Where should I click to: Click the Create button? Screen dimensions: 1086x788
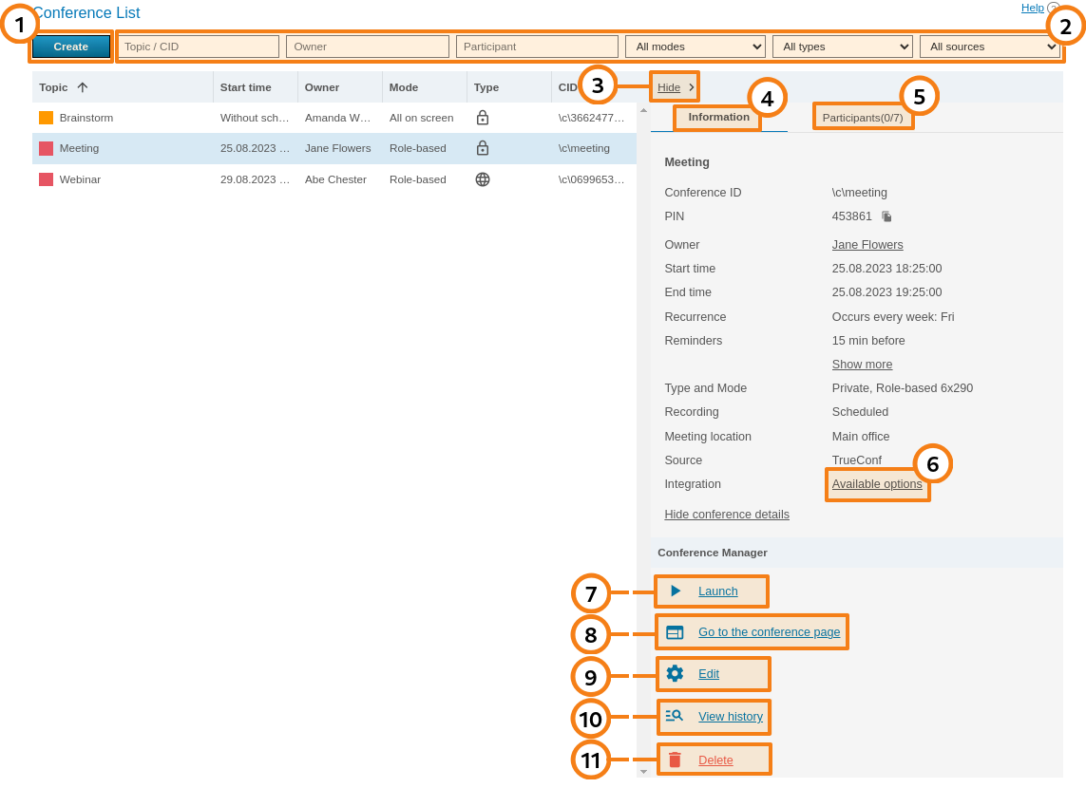click(x=70, y=46)
